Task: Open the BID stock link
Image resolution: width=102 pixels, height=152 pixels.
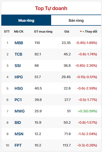Action: [x=18, y=123]
